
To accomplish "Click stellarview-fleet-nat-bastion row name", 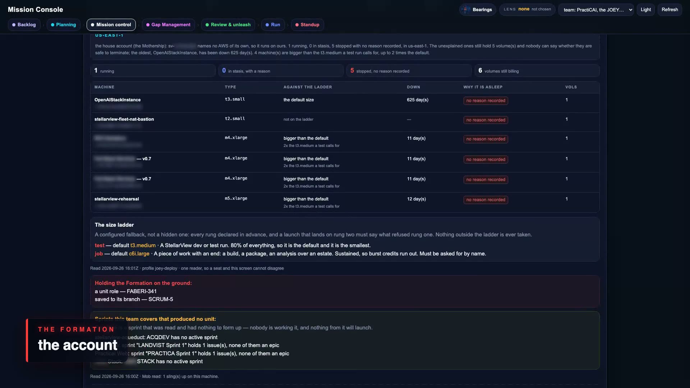I will click(124, 119).
